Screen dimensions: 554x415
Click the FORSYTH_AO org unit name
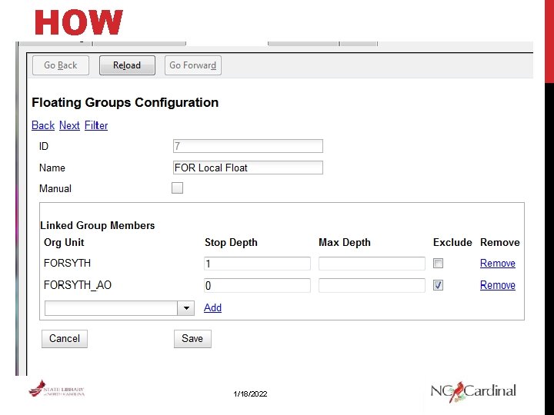point(78,285)
